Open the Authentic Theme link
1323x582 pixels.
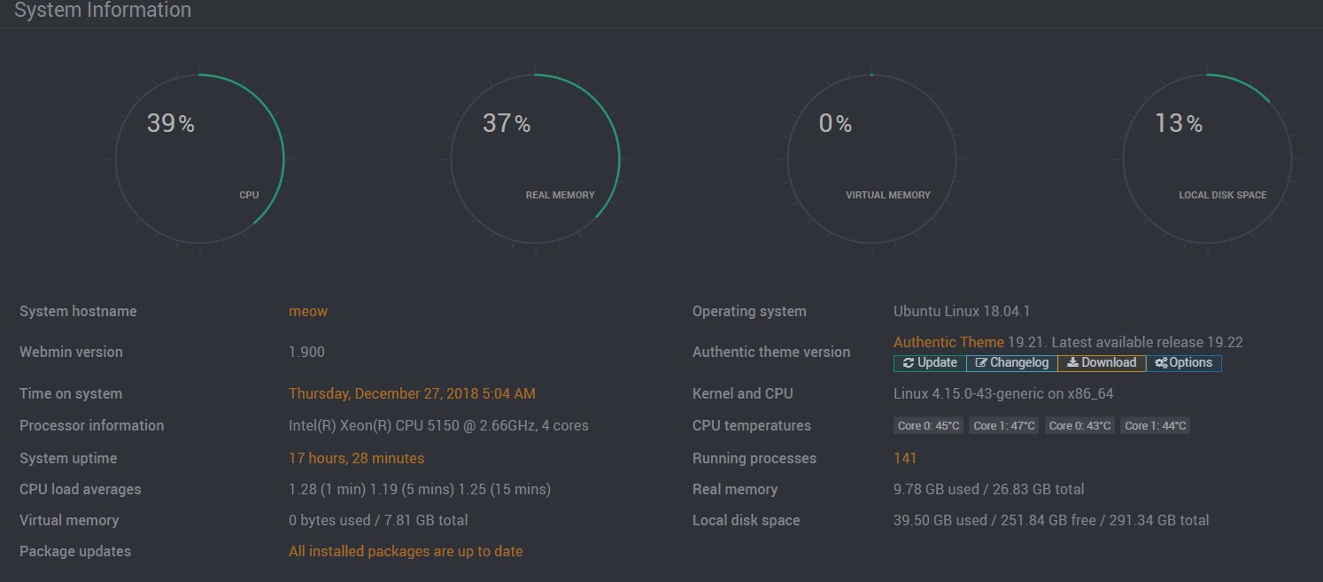[x=948, y=342]
